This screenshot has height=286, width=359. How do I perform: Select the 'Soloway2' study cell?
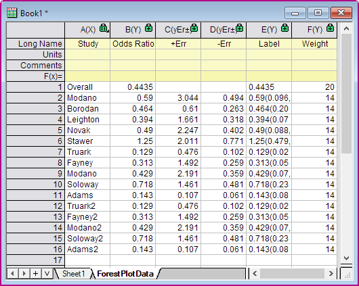point(87,239)
